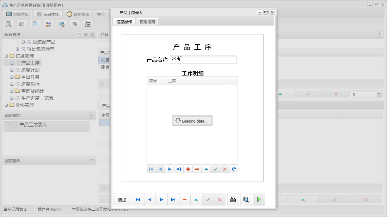Click the new document icon in the toolbar

(35, 24)
